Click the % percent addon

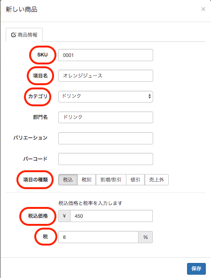146,237
